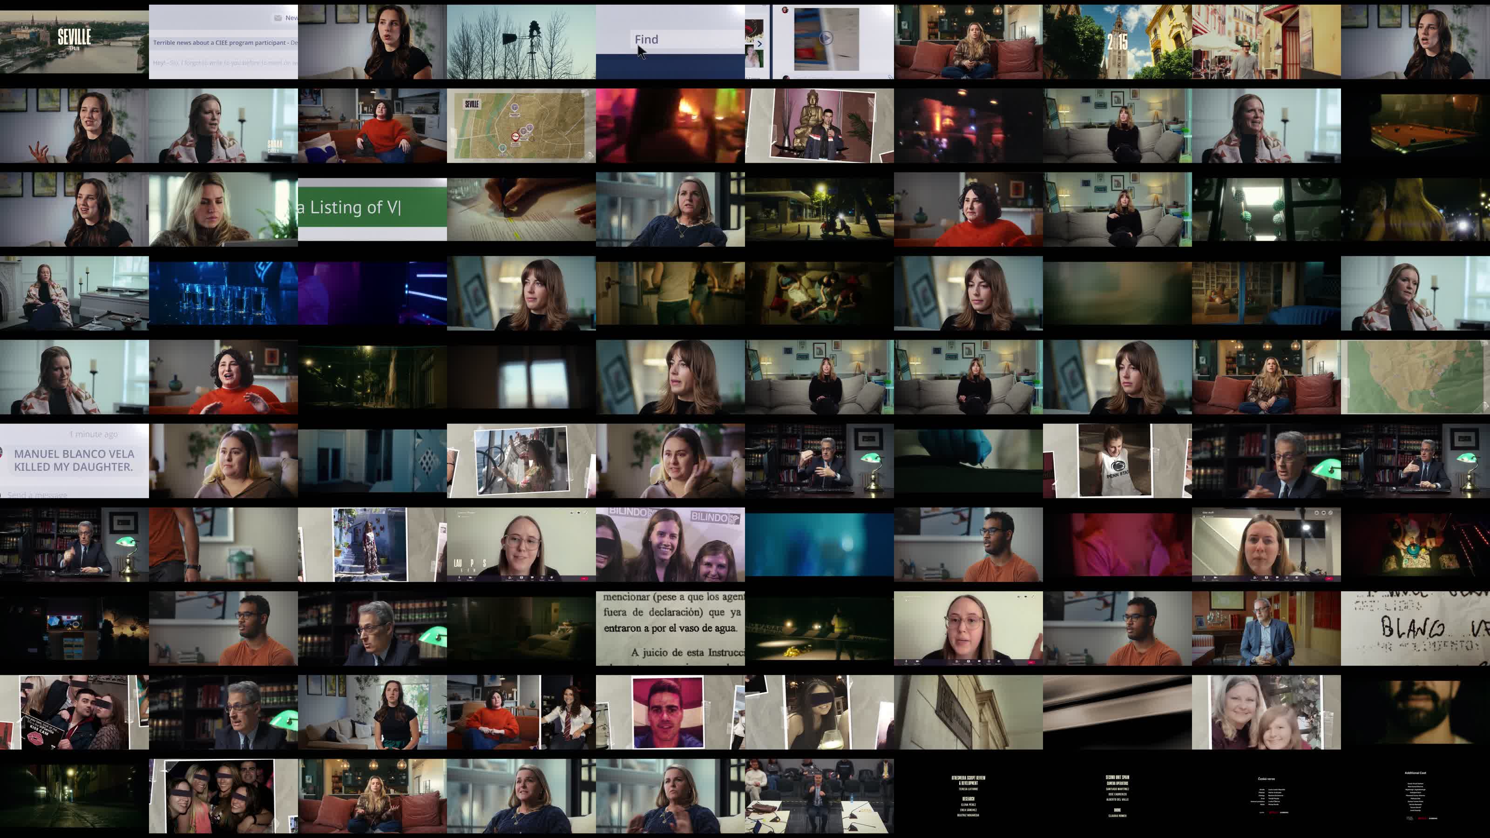Toggle the mic icon in "LAU P S" call

(x=459, y=578)
